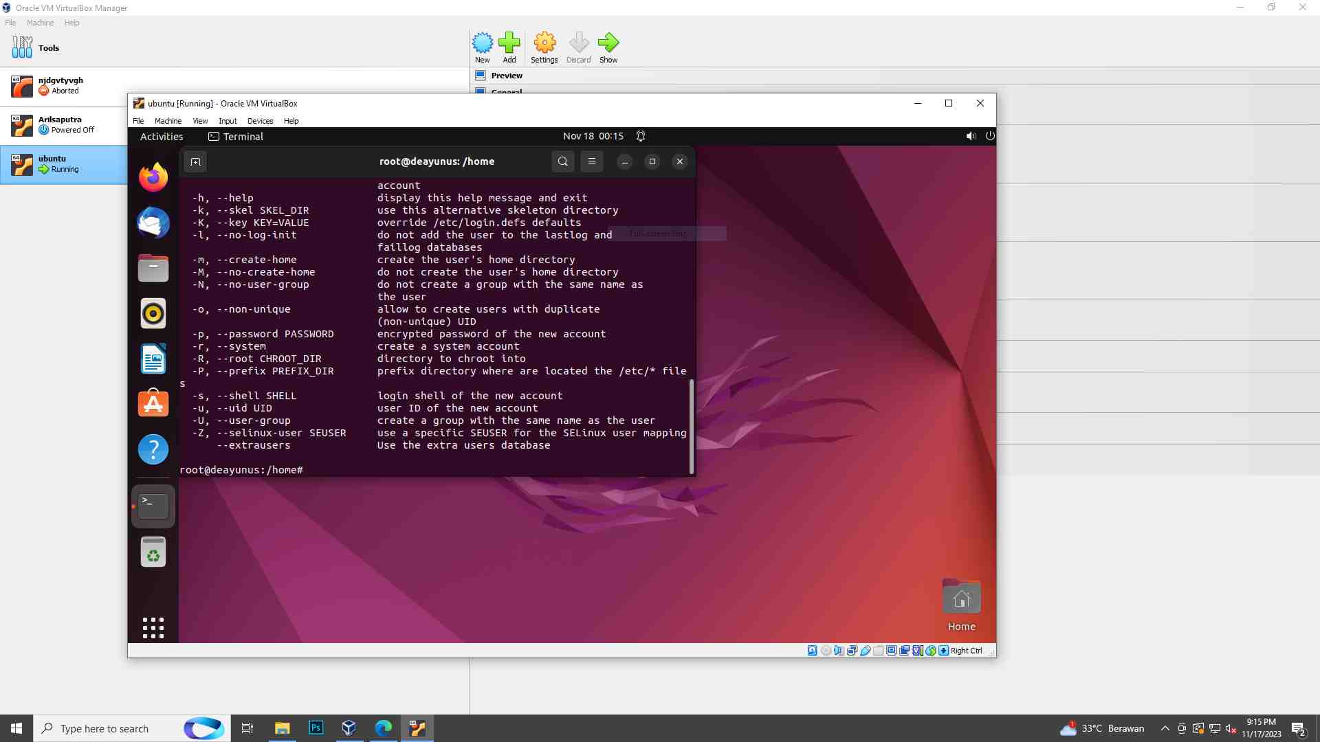Open Help menu in VirtualBox Manager
1320x742 pixels.
click(72, 23)
